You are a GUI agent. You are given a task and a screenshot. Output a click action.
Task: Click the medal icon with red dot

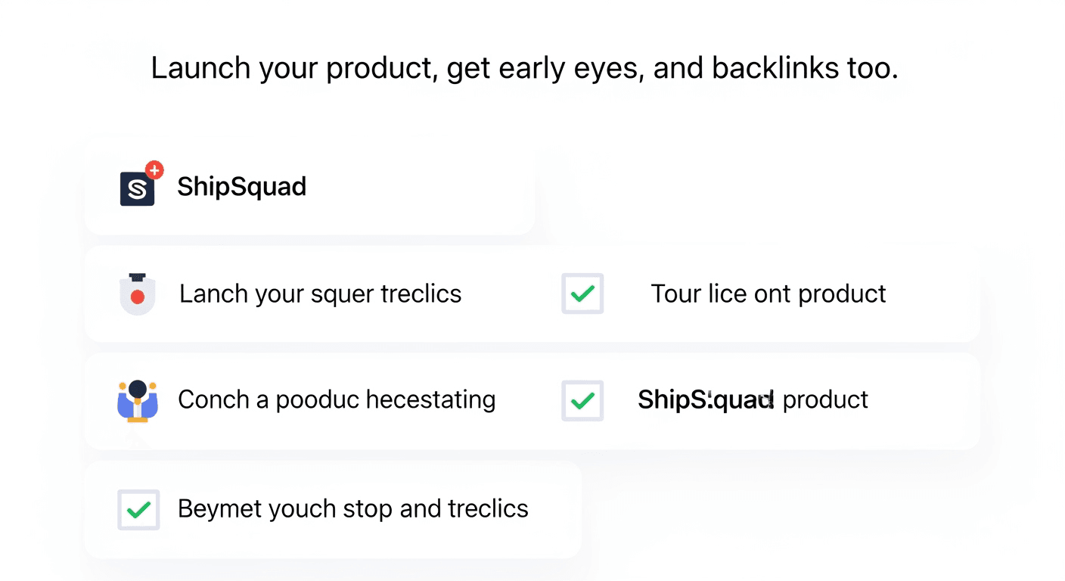138,294
